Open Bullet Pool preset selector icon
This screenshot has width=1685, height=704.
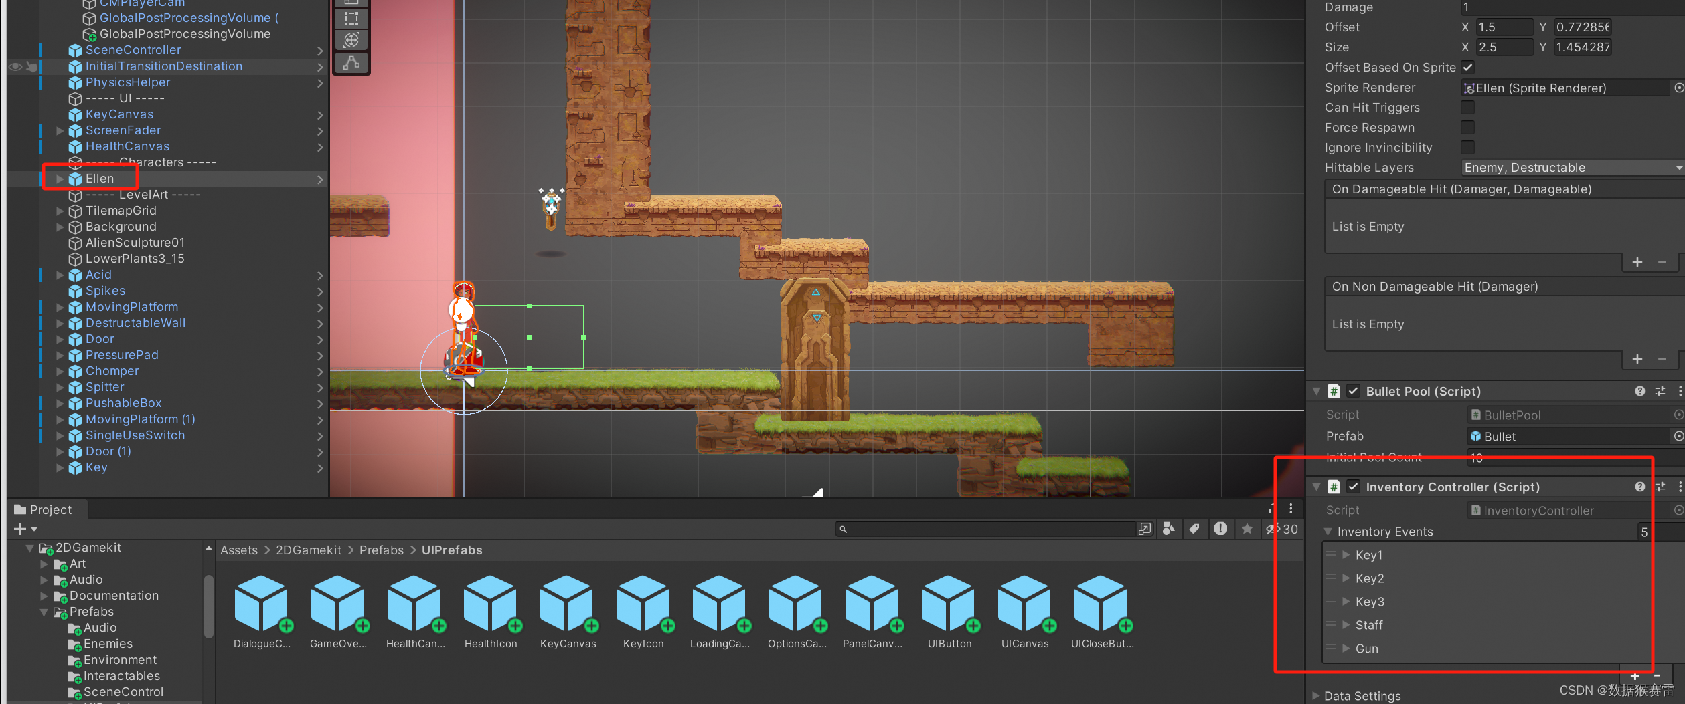1660,391
